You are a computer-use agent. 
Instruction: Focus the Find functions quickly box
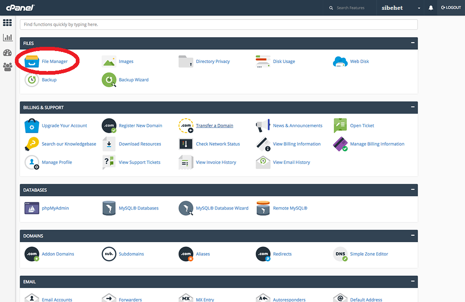(x=219, y=24)
